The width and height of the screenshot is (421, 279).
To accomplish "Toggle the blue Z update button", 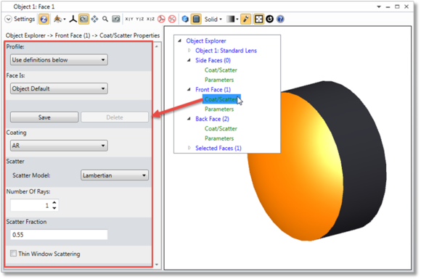I will coord(44,19).
